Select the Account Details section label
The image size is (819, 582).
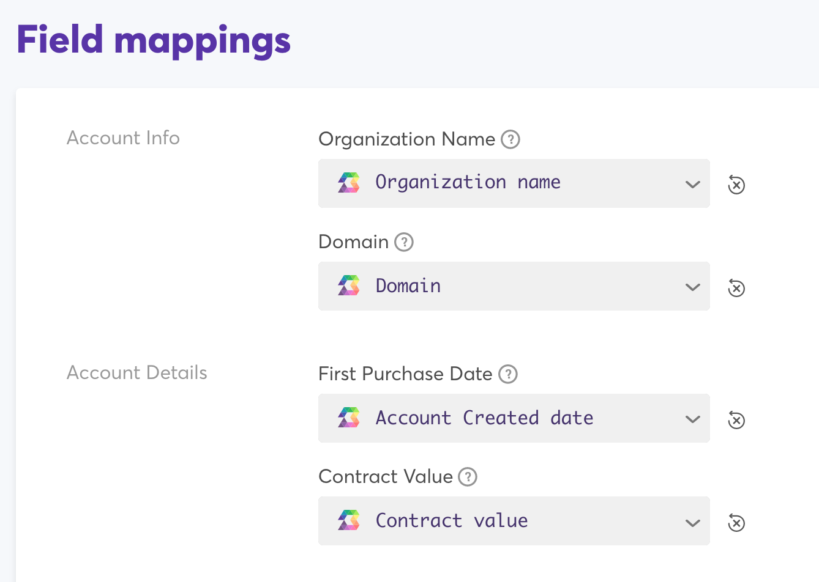click(x=136, y=373)
